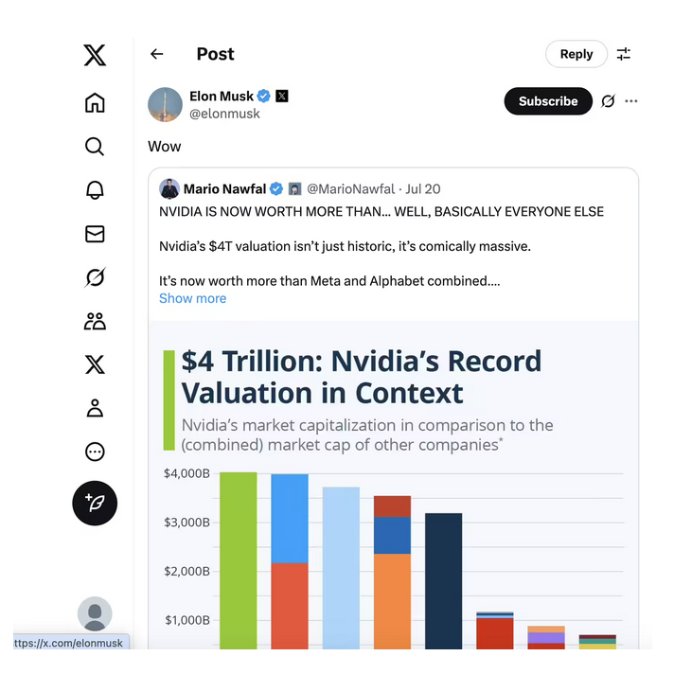The height and width of the screenshot is (674, 674).
Task: Expand the More circle menu in sidebar
Action: tap(95, 452)
